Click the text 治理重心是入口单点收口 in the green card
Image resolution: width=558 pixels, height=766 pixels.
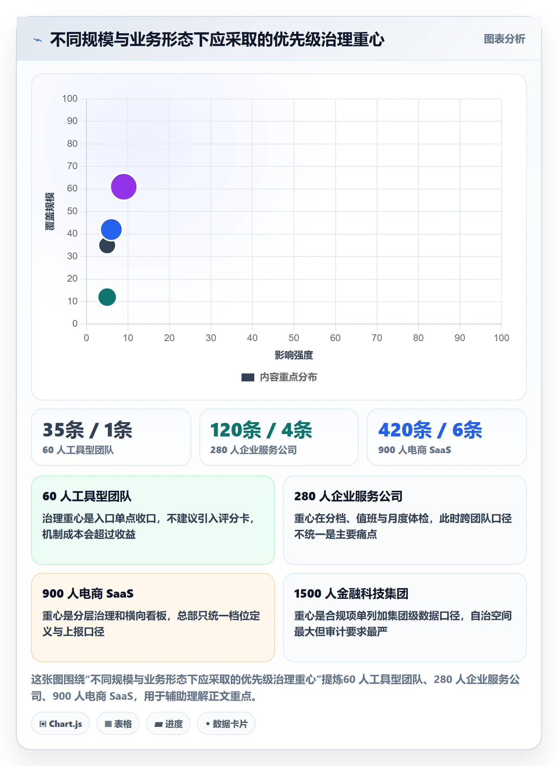click(x=99, y=518)
